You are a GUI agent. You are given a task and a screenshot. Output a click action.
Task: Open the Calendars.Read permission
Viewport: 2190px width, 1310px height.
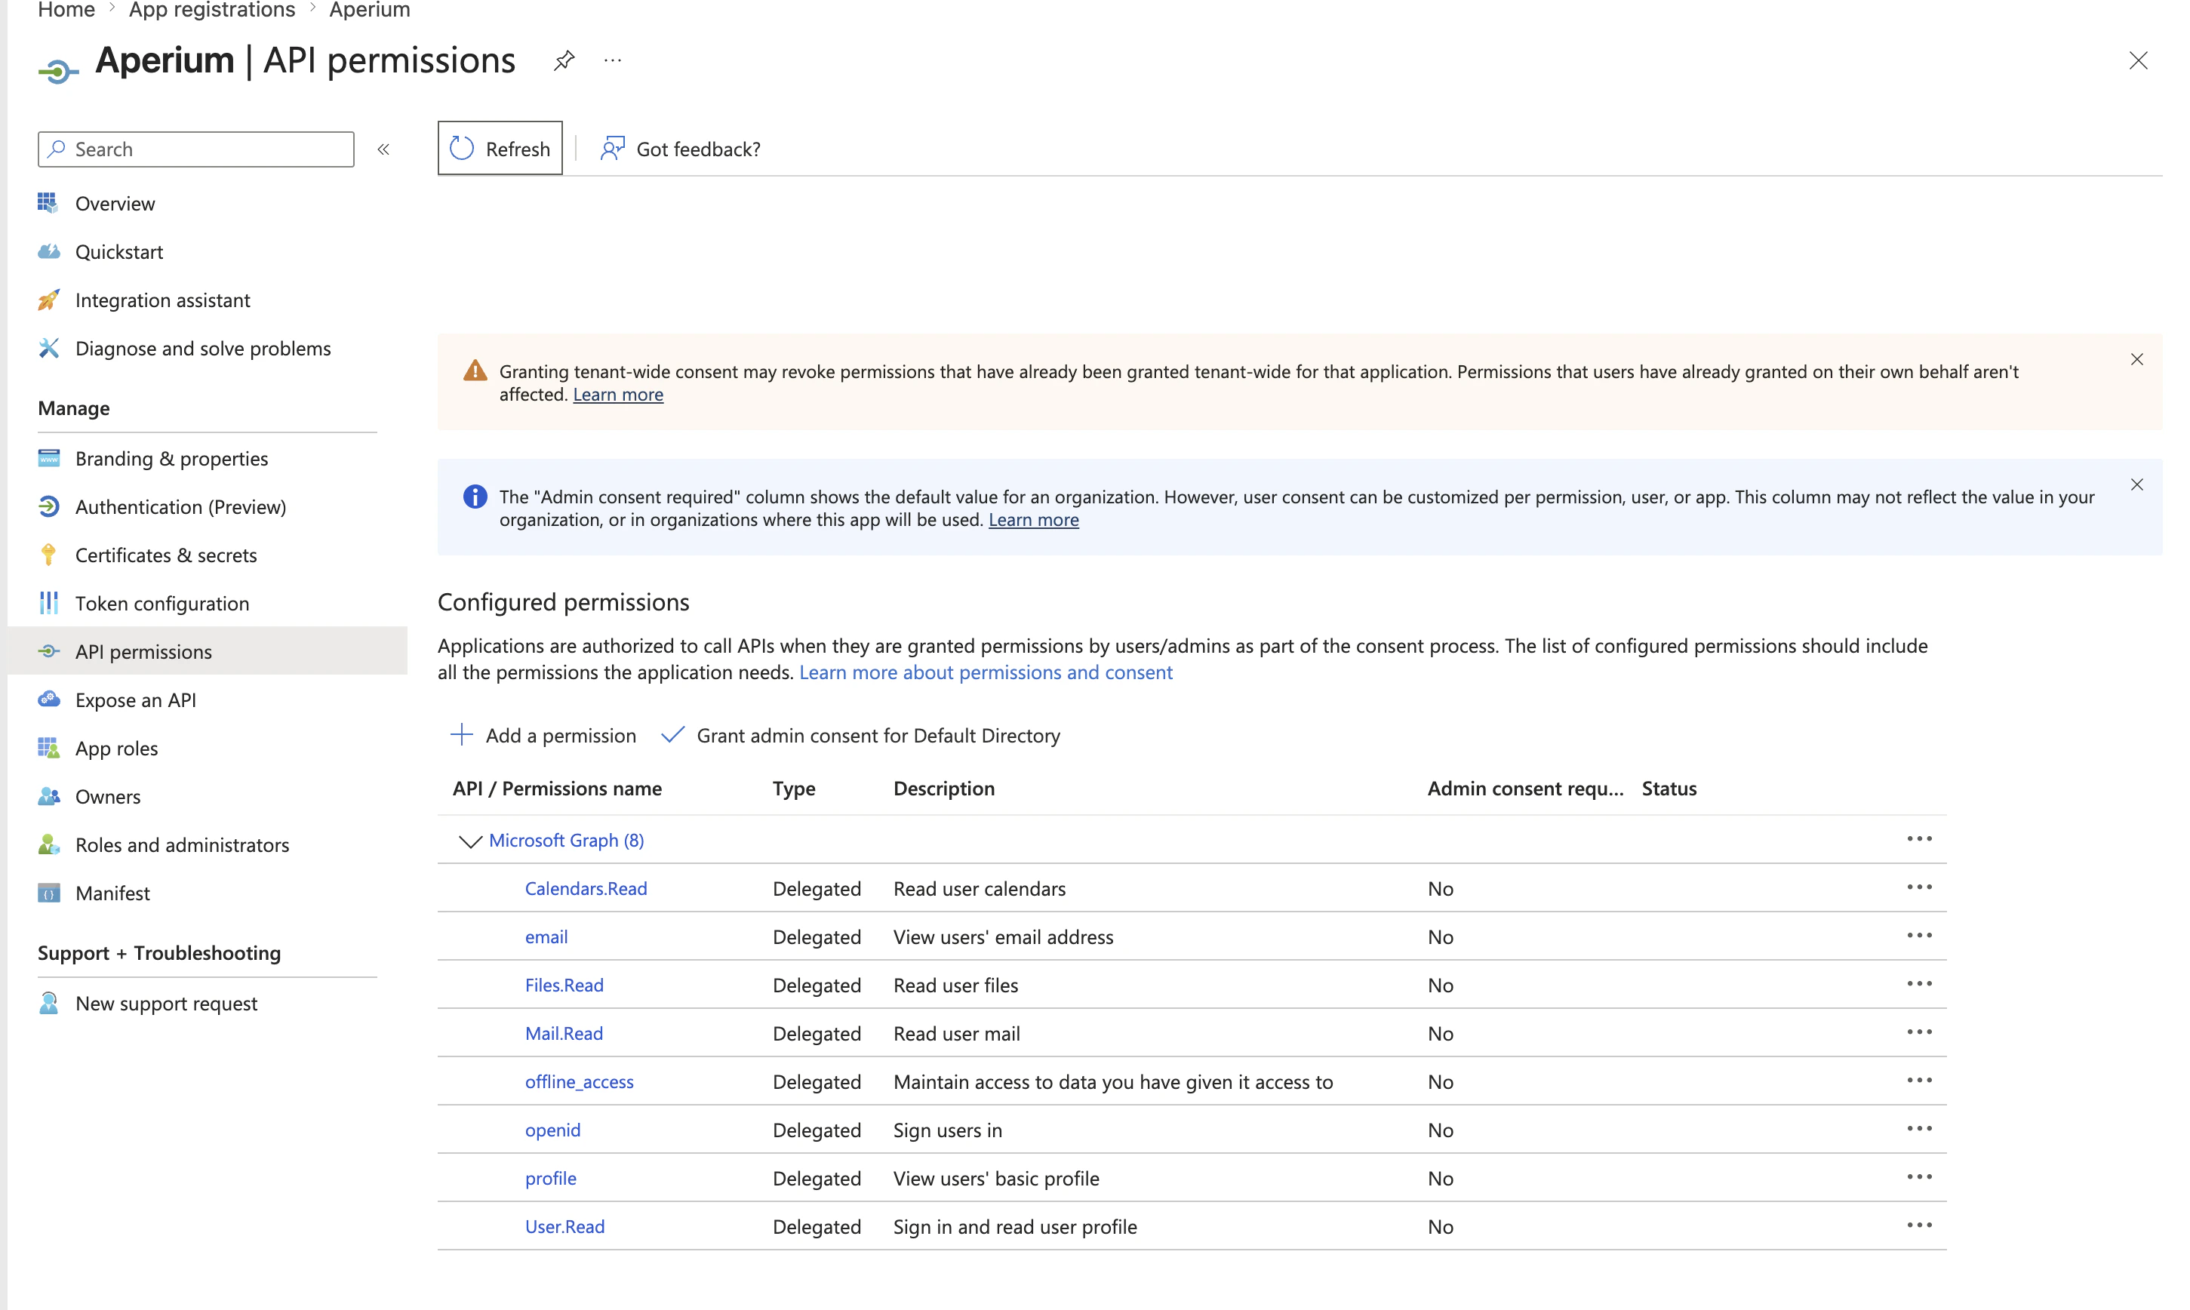tap(586, 889)
